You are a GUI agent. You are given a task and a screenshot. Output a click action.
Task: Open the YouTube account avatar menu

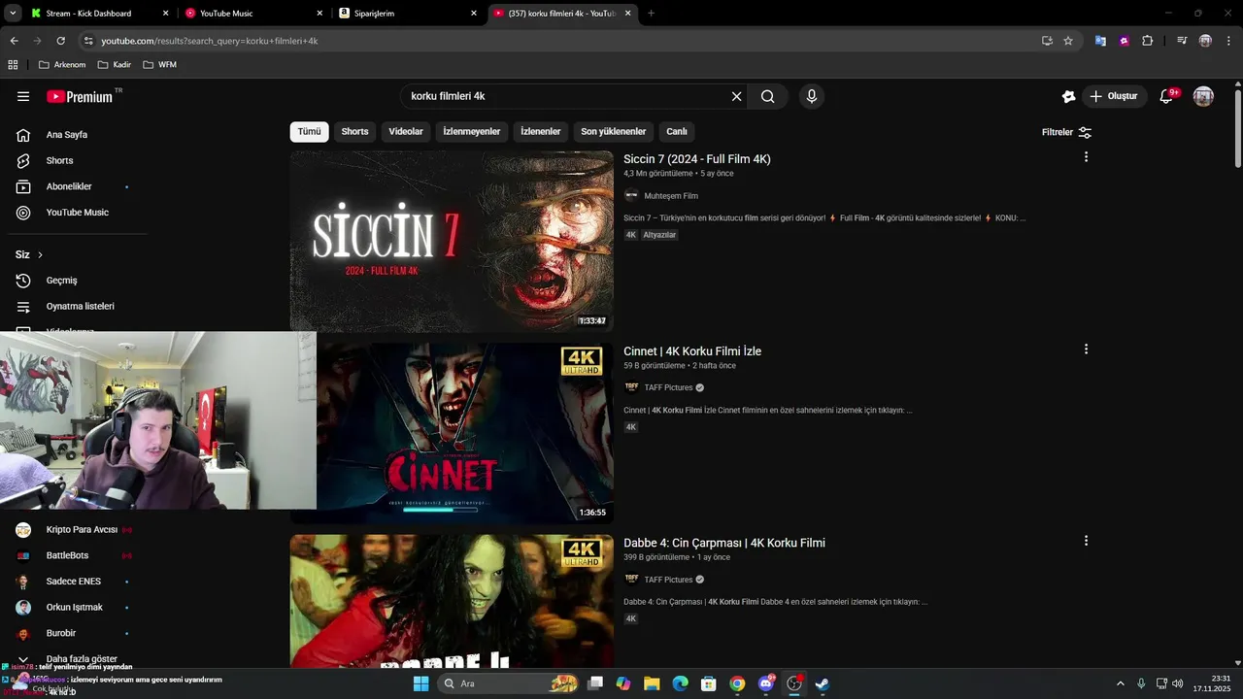(x=1203, y=96)
